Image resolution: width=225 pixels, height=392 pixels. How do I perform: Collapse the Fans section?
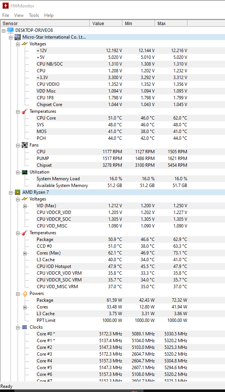tap(18, 145)
